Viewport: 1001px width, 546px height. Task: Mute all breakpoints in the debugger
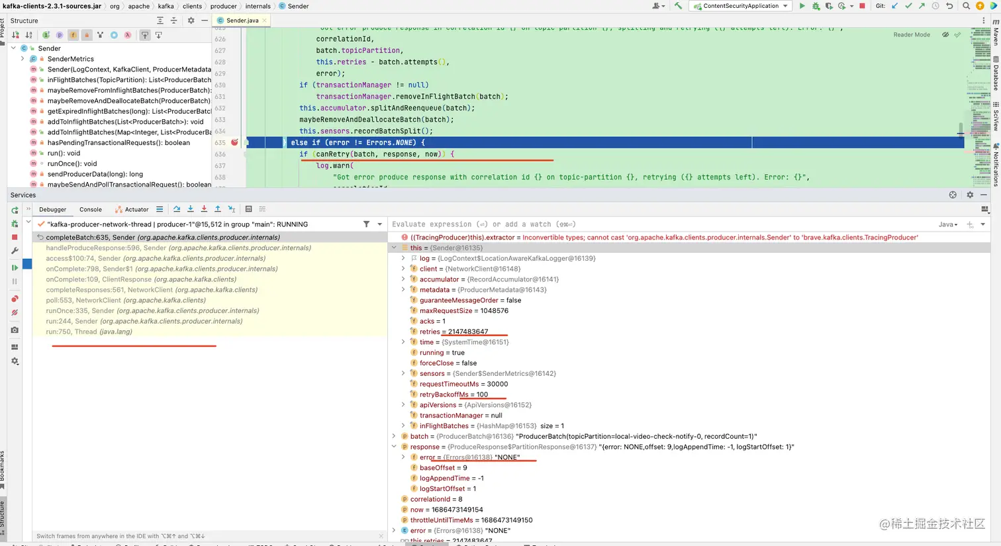[x=15, y=312]
